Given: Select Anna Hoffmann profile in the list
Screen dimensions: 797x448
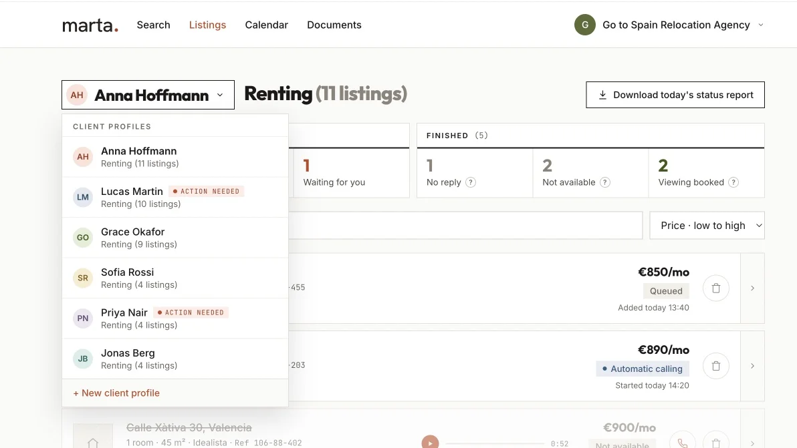Looking at the screenshot, I should tap(175, 157).
